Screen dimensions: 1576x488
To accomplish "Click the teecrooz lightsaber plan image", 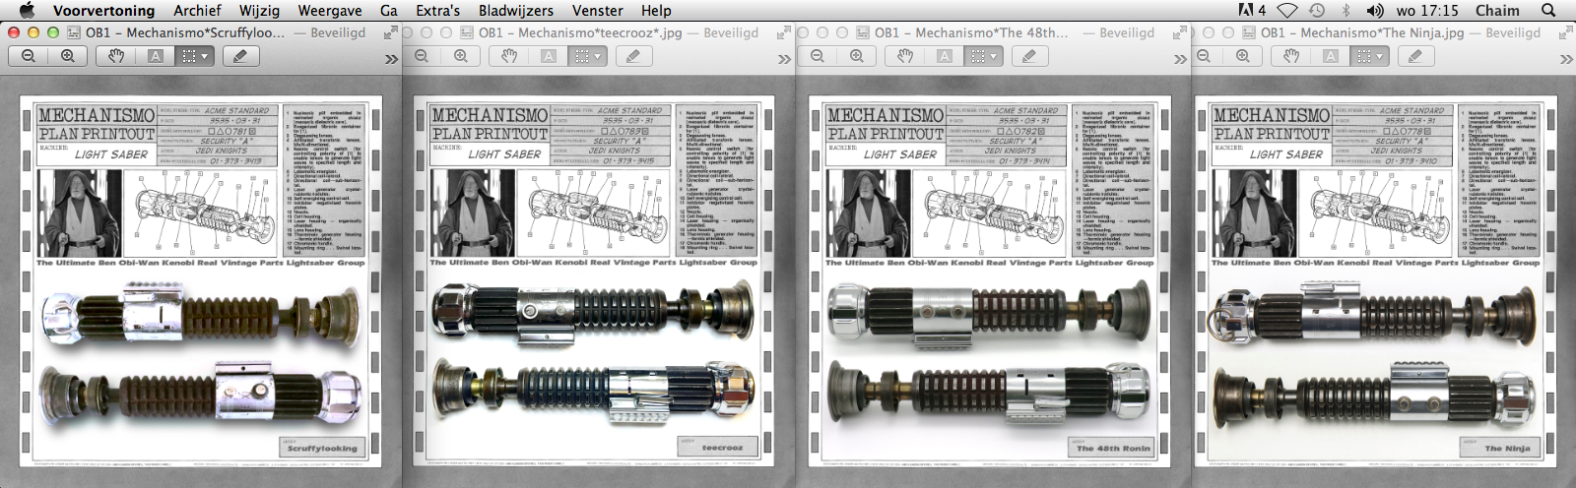I will (593, 279).
